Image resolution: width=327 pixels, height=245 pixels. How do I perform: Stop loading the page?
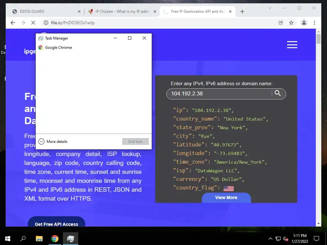(33, 23)
